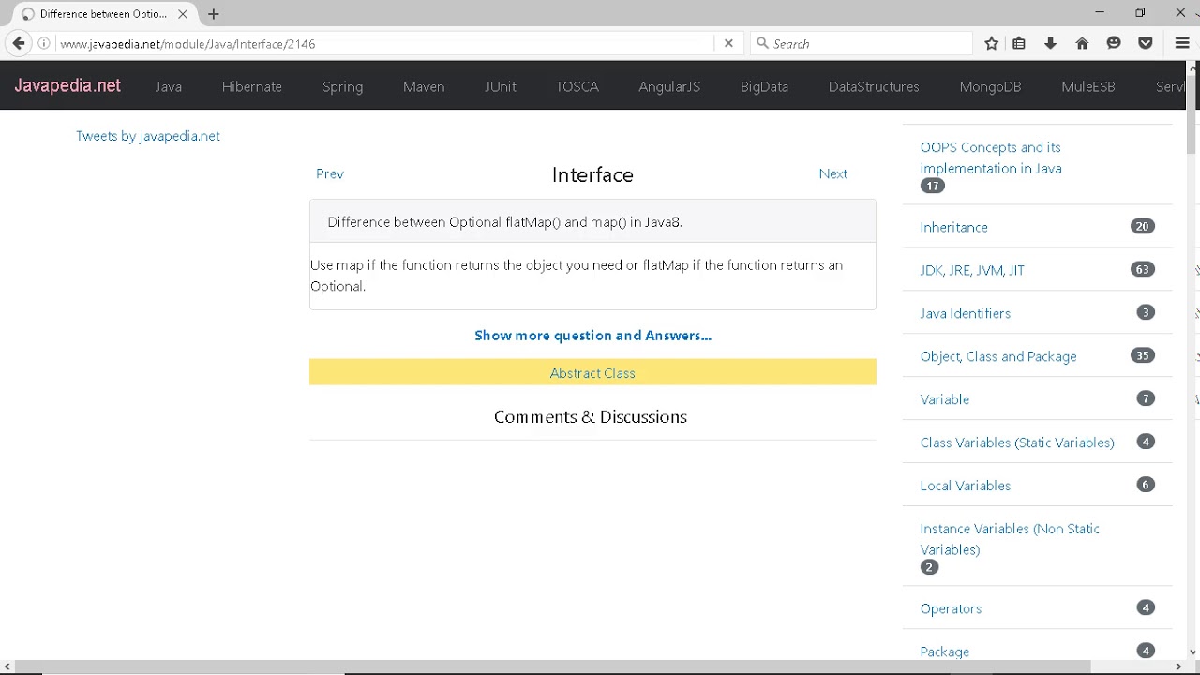Viewport: 1200px width, 675px height.
Task: Open the site information icon
Action: 44,43
